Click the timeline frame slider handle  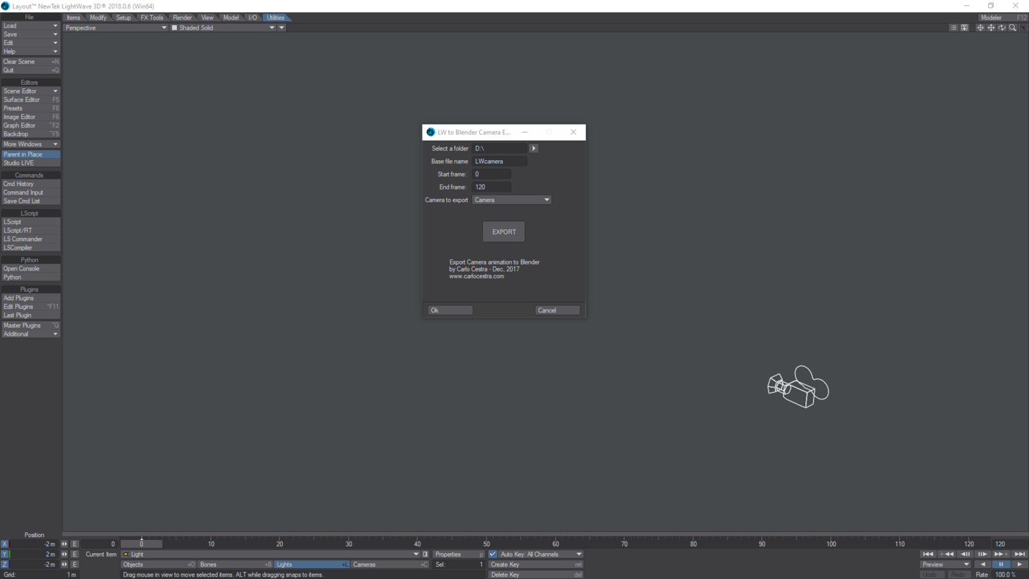(x=141, y=544)
